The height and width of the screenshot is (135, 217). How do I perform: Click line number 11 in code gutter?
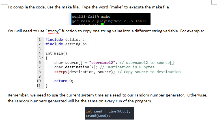coord(38,86)
